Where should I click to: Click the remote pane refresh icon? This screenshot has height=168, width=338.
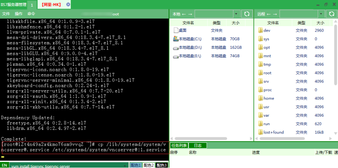pyautogui.click(x=332, y=14)
